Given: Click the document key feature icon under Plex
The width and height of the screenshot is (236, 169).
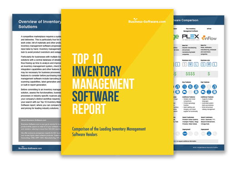Looking at the screenshot, I should 196,92.
